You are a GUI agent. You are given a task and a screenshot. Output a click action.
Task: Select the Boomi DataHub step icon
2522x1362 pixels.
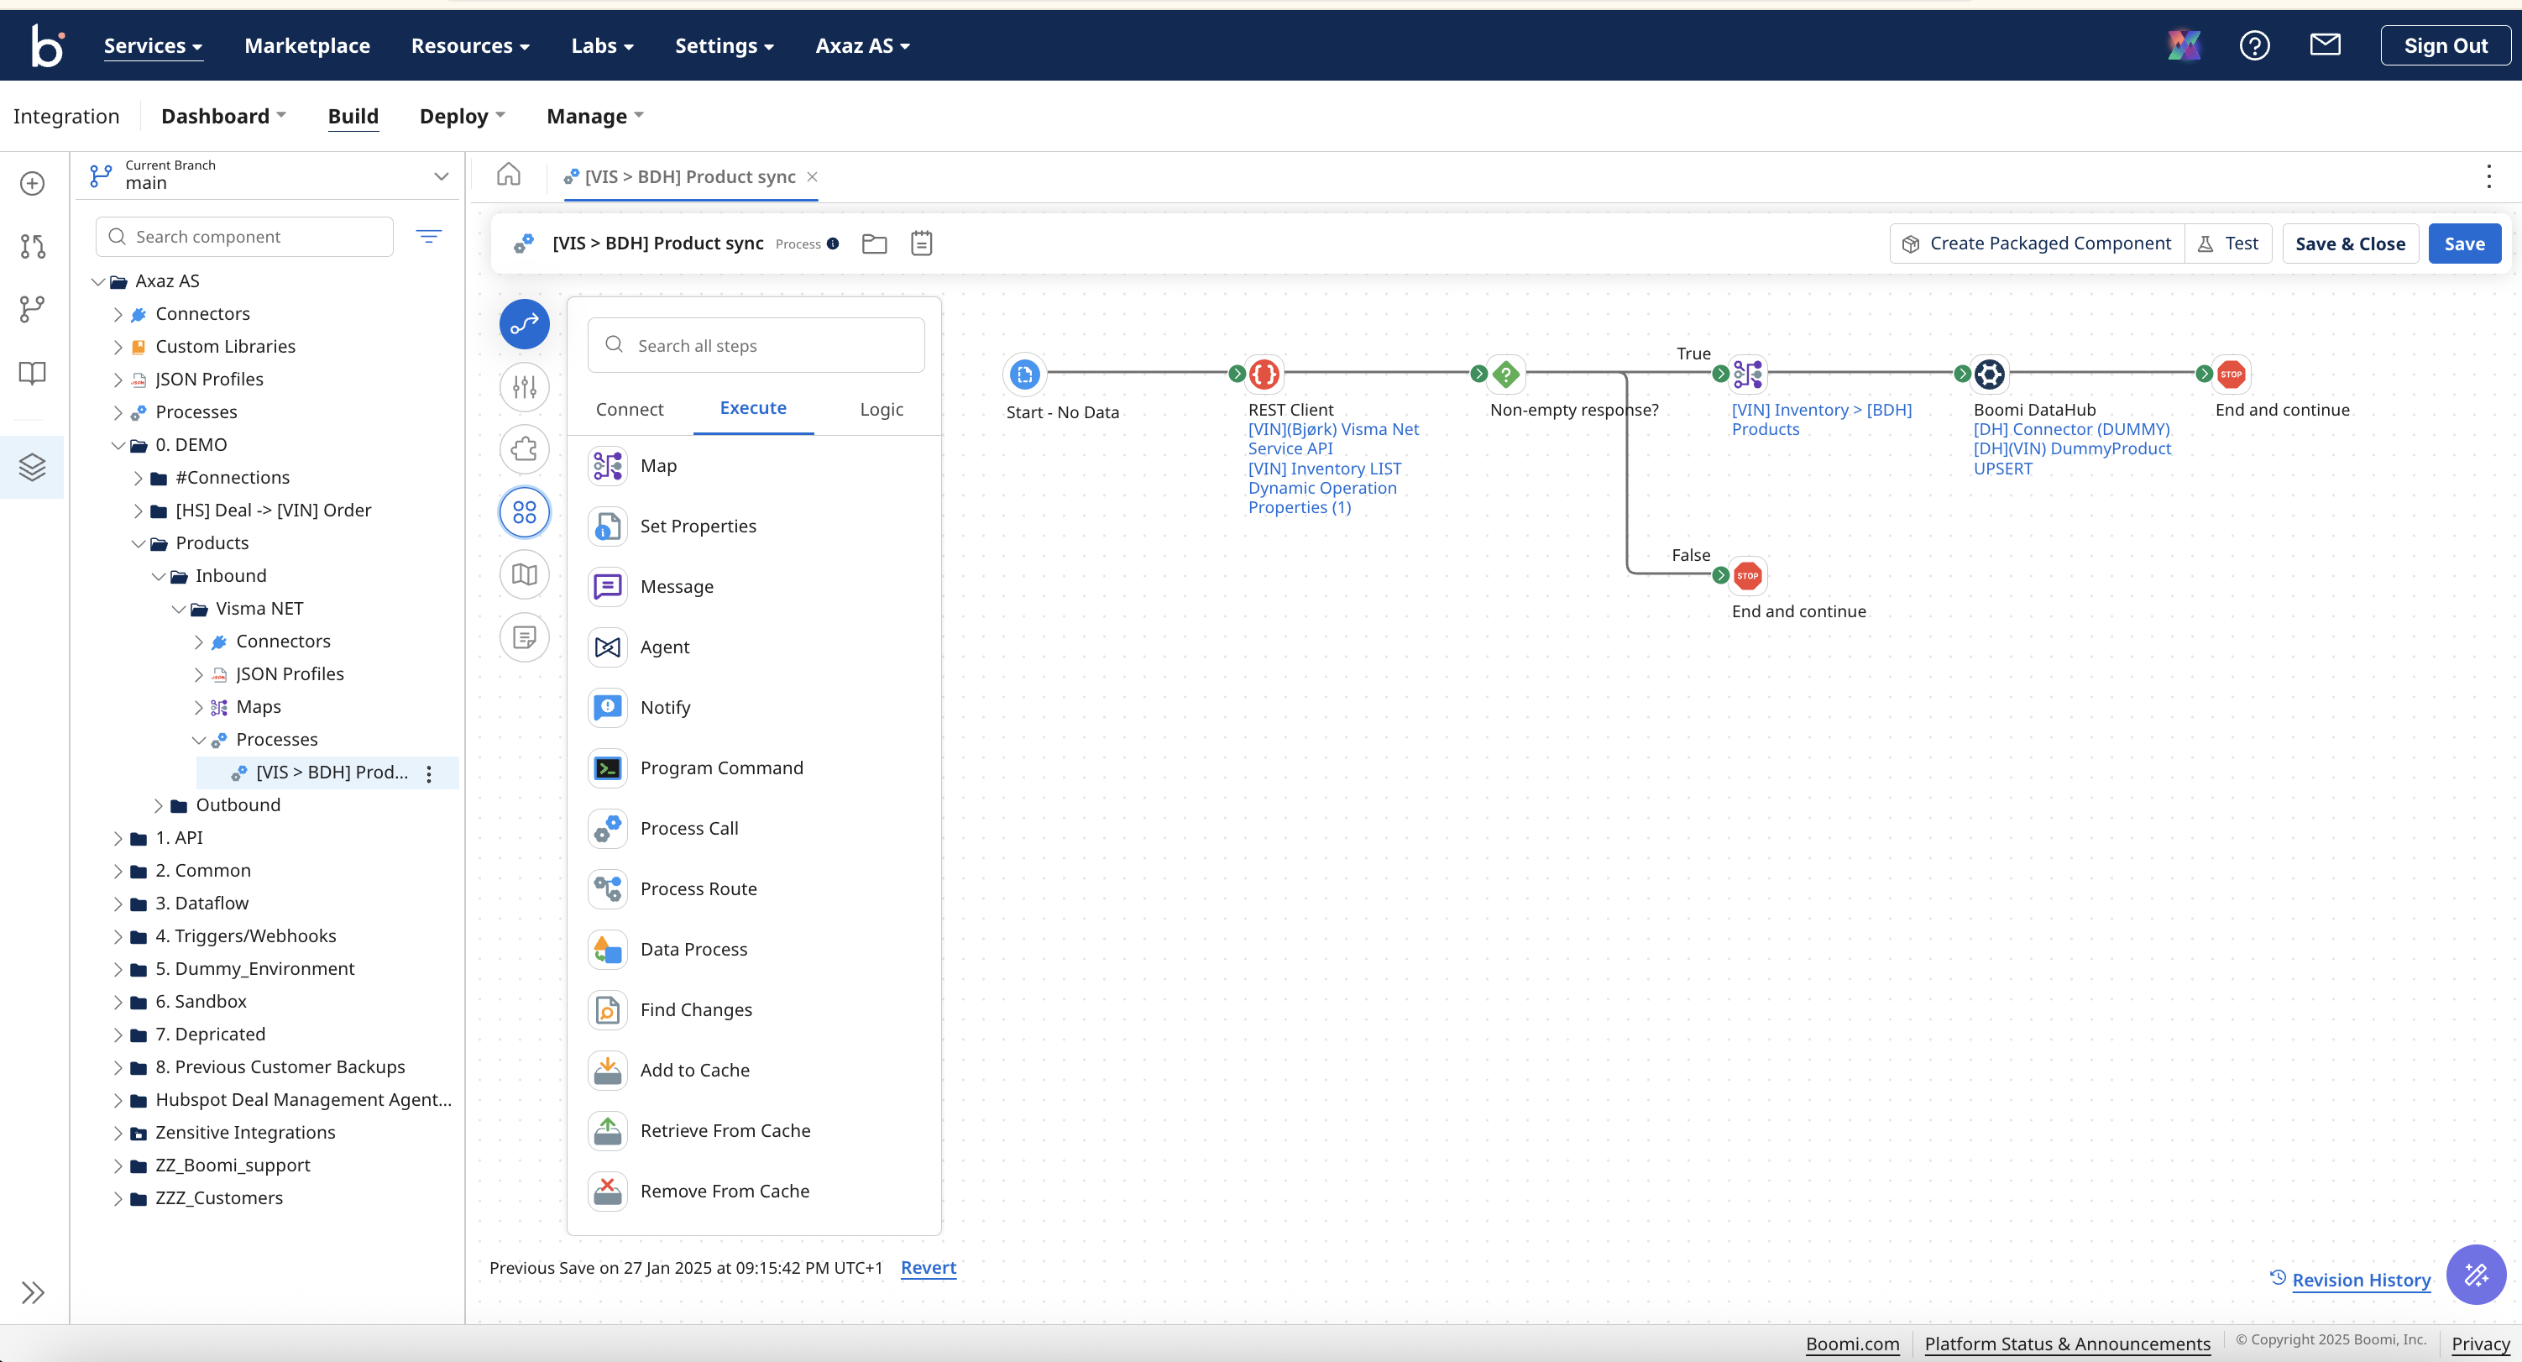click(1988, 373)
